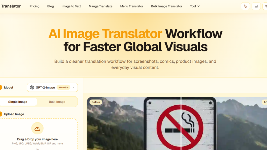
Task: Click the AI Image Translator headline text
Action: click(x=105, y=34)
